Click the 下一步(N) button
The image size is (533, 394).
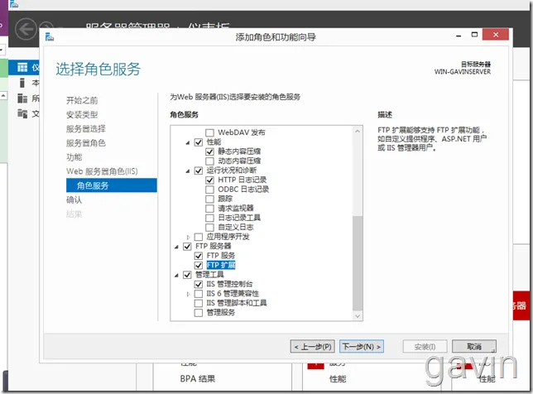[362, 347]
